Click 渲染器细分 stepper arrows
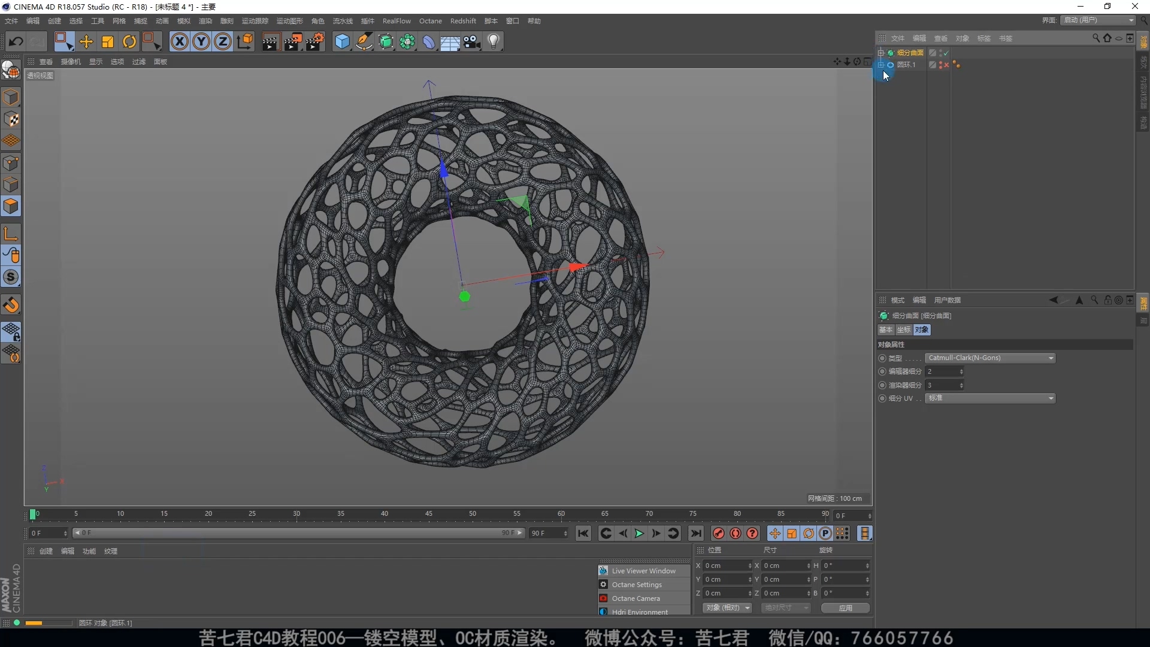1150x647 pixels. tap(961, 385)
